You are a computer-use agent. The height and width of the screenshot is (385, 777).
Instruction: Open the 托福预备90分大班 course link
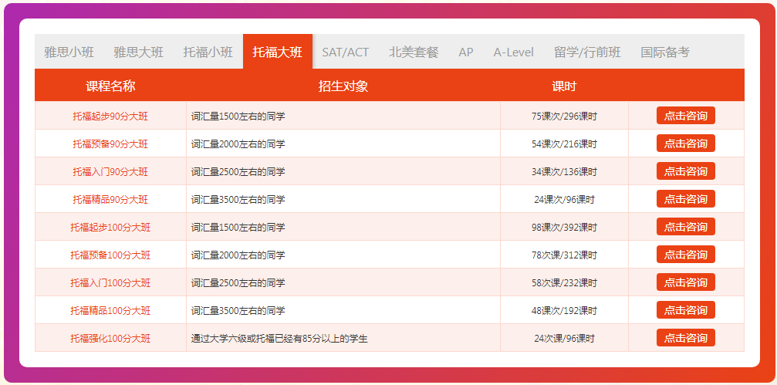click(110, 144)
